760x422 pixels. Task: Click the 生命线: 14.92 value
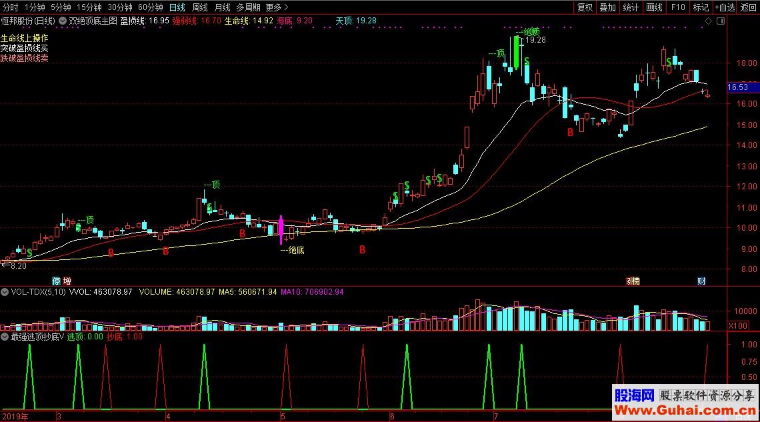point(249,21)
